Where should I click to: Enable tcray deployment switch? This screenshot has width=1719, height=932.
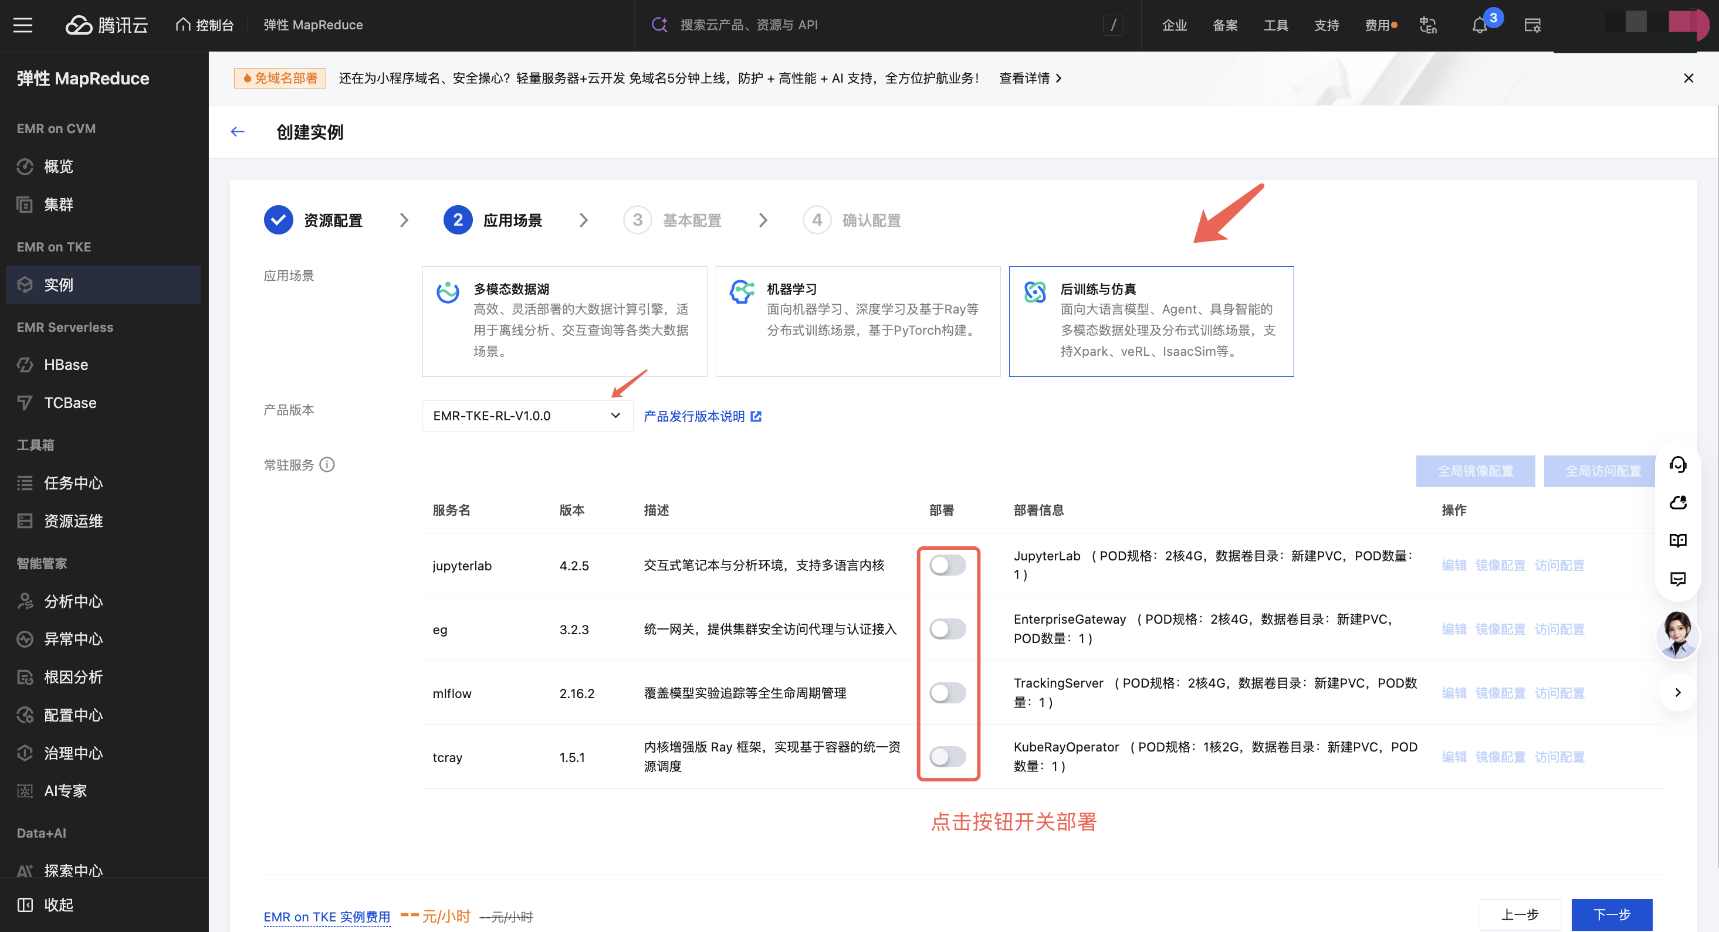[948, 757]
